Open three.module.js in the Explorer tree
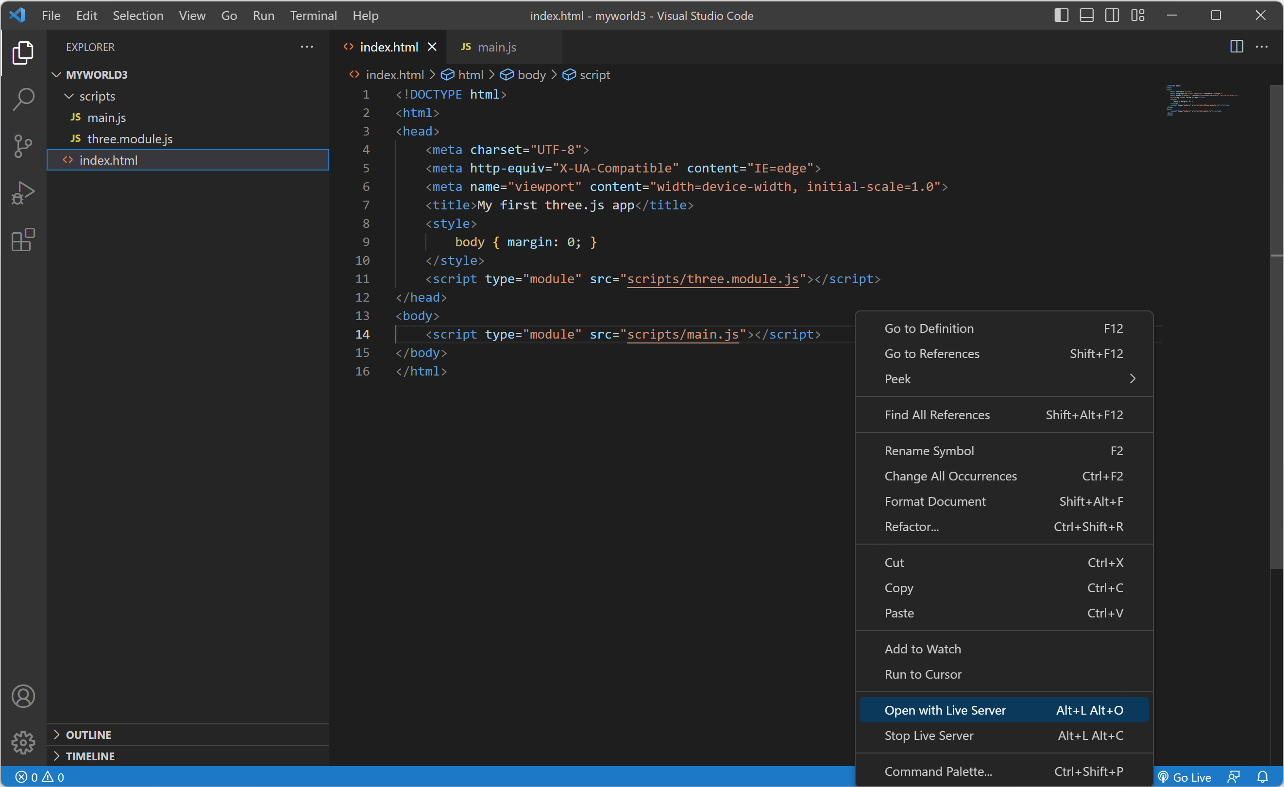The height and width of the screenshot is (787, 1284). click(129, 138)
